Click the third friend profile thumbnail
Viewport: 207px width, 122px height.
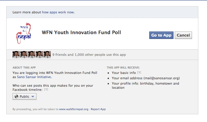tap(32, 55)
